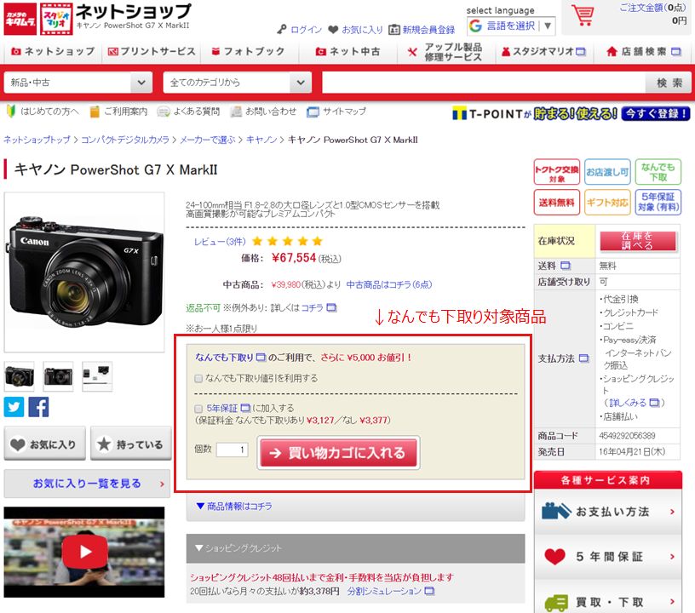The image size is (695, 613).
Task: Open よくある質問 FAQ link
Action: tap(188, 112)
